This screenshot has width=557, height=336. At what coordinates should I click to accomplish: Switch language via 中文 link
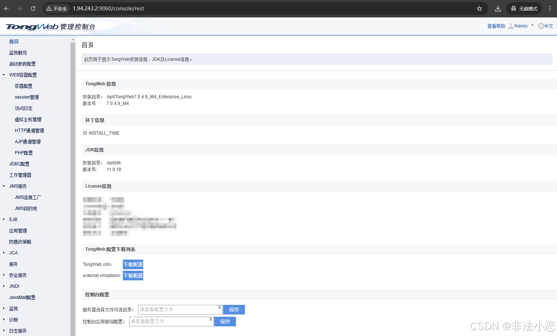(549, 26)
